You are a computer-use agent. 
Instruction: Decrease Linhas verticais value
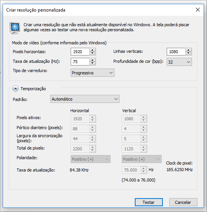pyautogui.click(x=188, y=53)
